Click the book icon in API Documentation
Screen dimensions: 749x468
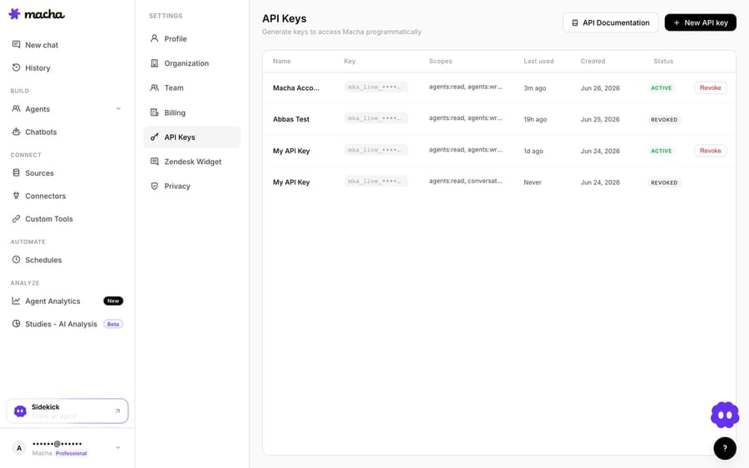click(575, 22)
